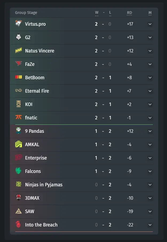Click the FaZe logo icon

(18, 63)
